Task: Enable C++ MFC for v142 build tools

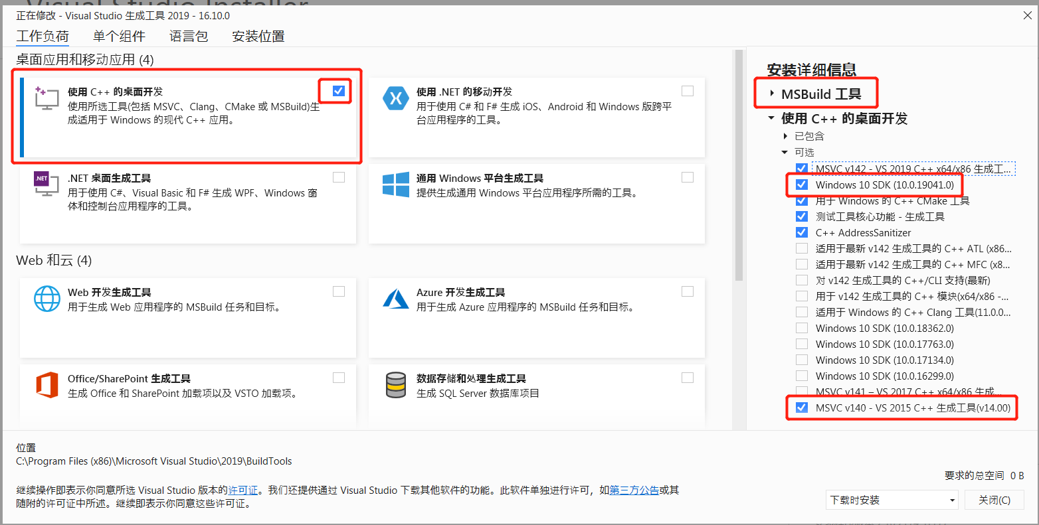Action: click(802, 264)
